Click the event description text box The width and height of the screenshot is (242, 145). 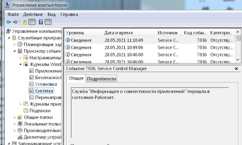pos(150,113)
